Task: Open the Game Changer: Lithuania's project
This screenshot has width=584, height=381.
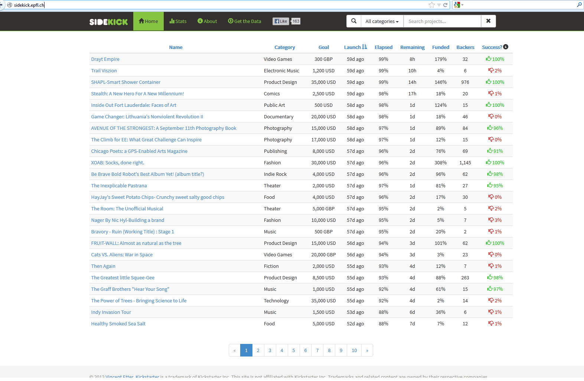Action: 147,116
